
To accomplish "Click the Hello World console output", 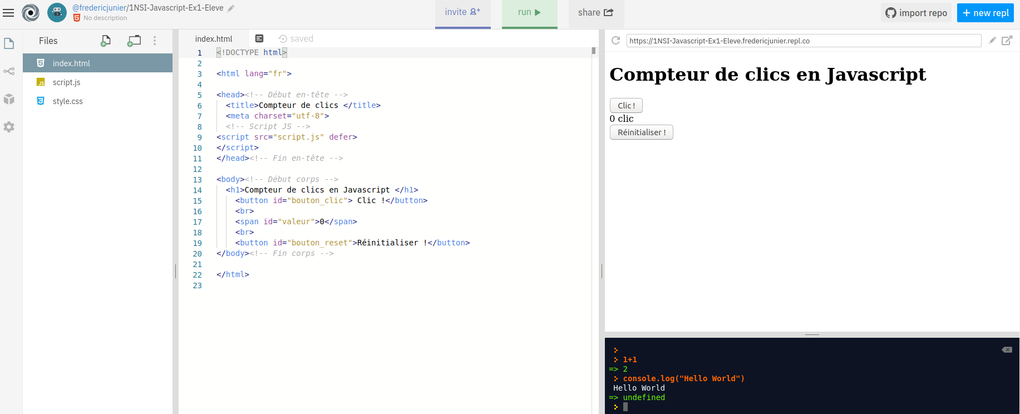I will [x=639, y=388].
